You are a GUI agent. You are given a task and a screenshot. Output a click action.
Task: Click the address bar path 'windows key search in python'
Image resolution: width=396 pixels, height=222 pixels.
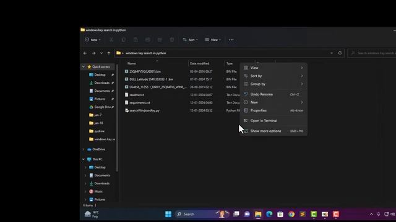pos(146,53)
